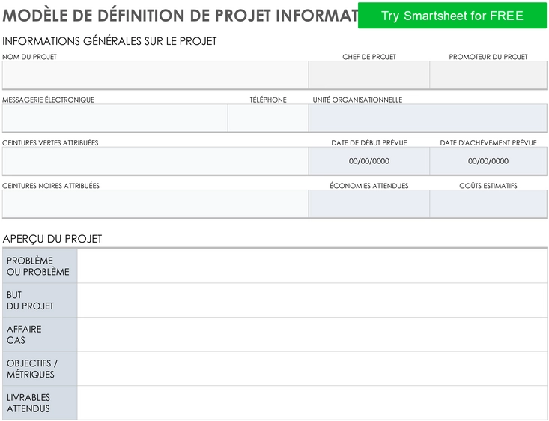
Task: Click the PROMOTEUR DU PROJET label
Action: pyautogui.click(x=488, y=57)
